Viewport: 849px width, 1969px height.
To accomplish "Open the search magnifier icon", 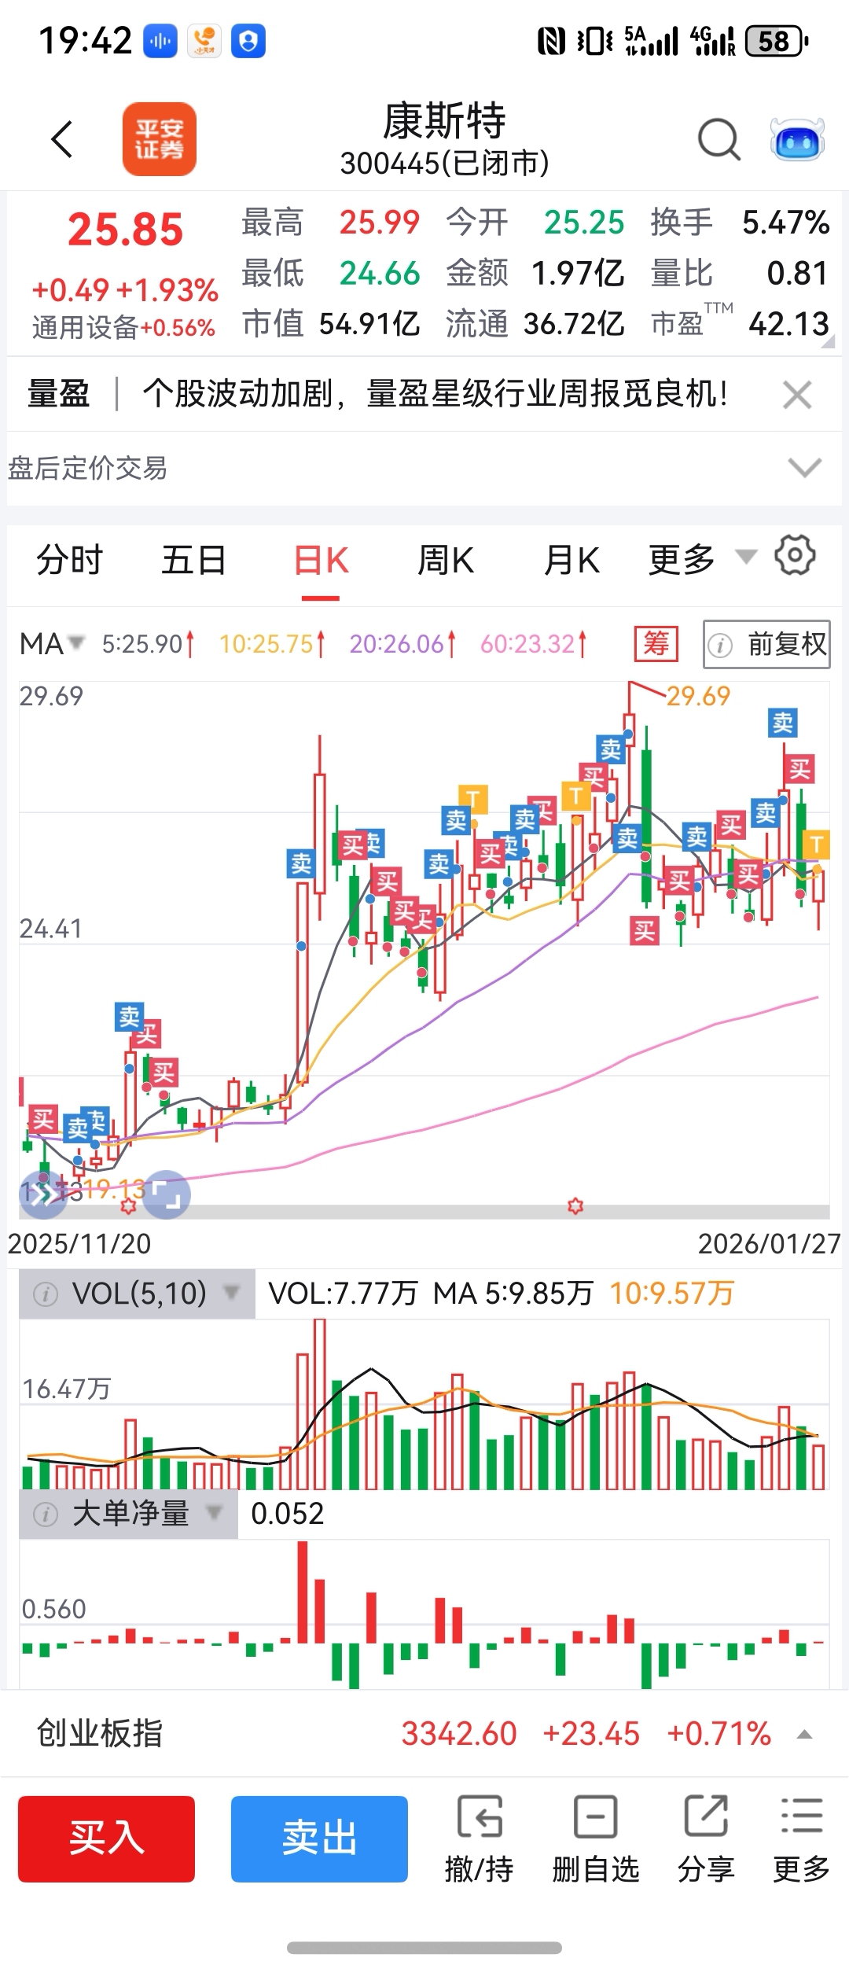I will [719, 140].
